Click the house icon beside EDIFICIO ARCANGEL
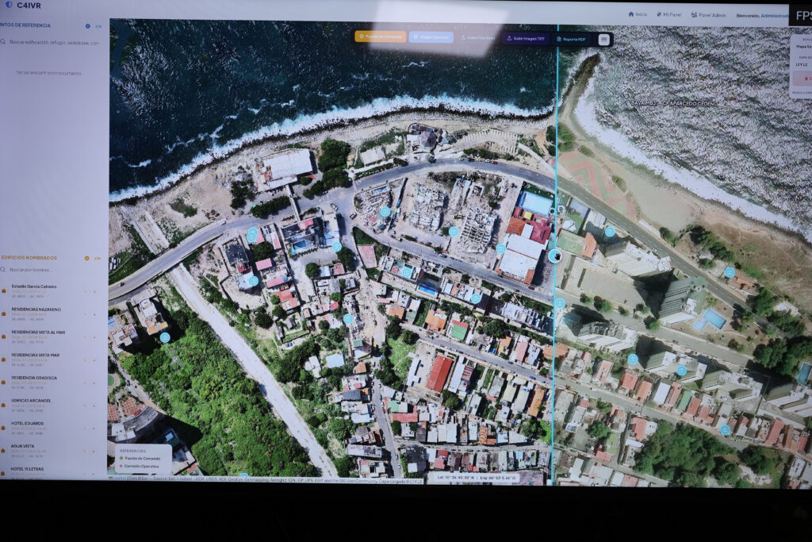 (4, 406)
